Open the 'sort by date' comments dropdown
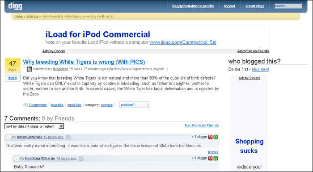Image resolution: width=313 pixels, height=172 pixels. [34, 126]
